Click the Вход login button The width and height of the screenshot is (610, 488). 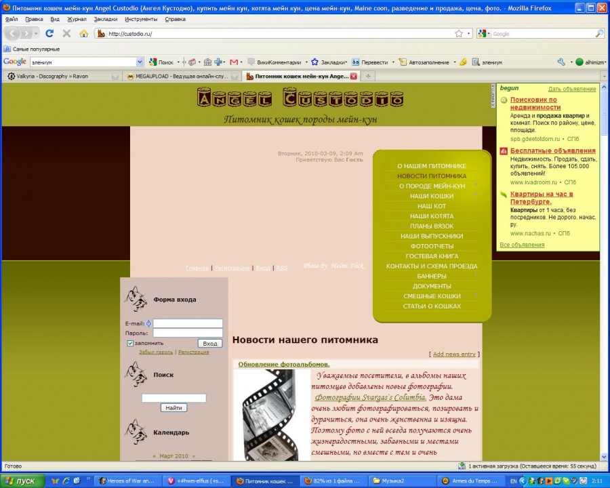tap(210, 343)
